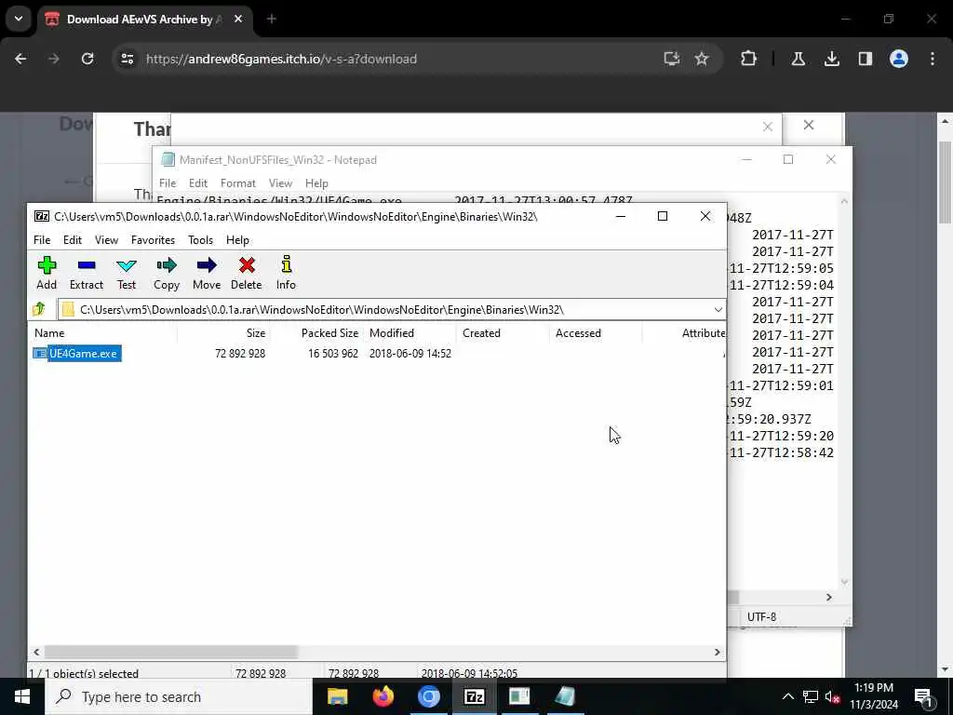Open Chrome Labs flask icon
Viewport: 953px width, 715px height.
798,59
